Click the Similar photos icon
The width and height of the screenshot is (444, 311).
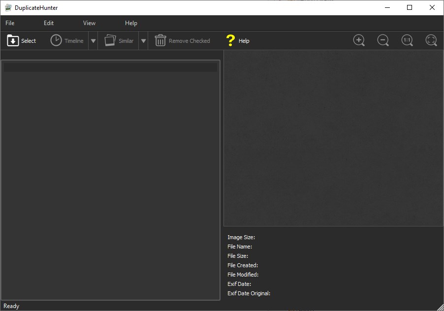110,40
